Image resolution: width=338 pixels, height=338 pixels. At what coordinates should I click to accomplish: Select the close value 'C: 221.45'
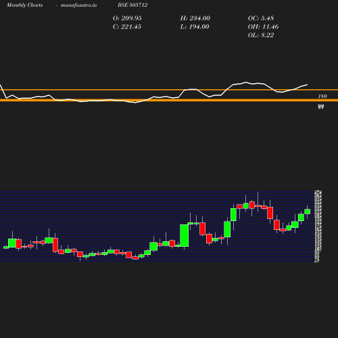point(127,27)
